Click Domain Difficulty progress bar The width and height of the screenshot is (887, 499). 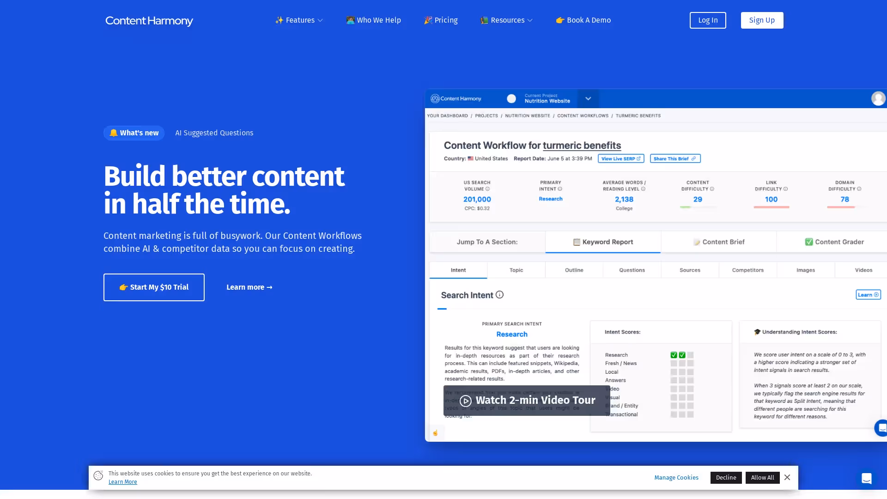[845, 207]
